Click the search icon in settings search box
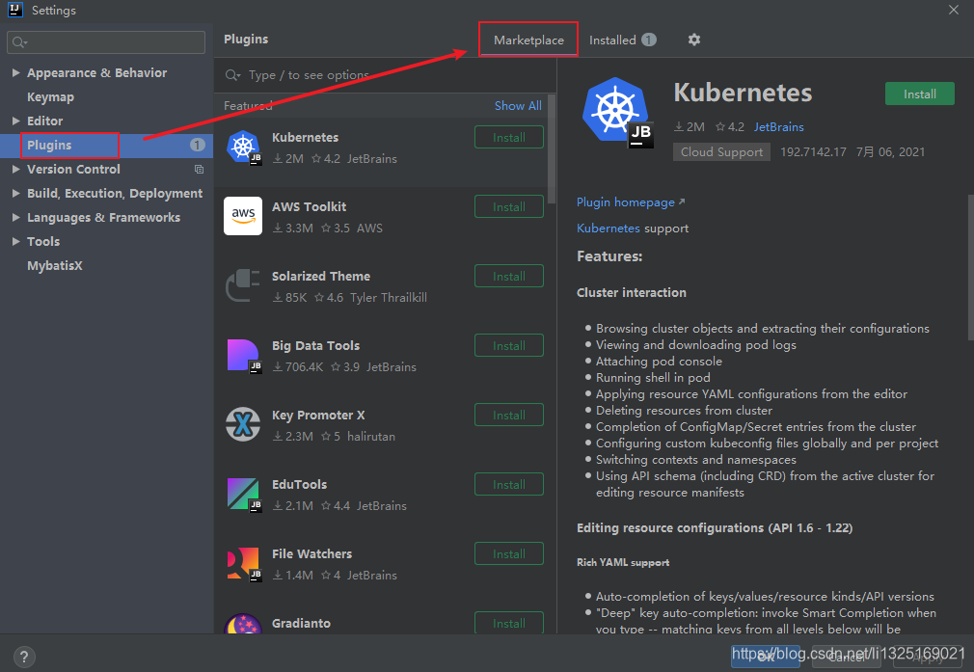 point(19,42)
